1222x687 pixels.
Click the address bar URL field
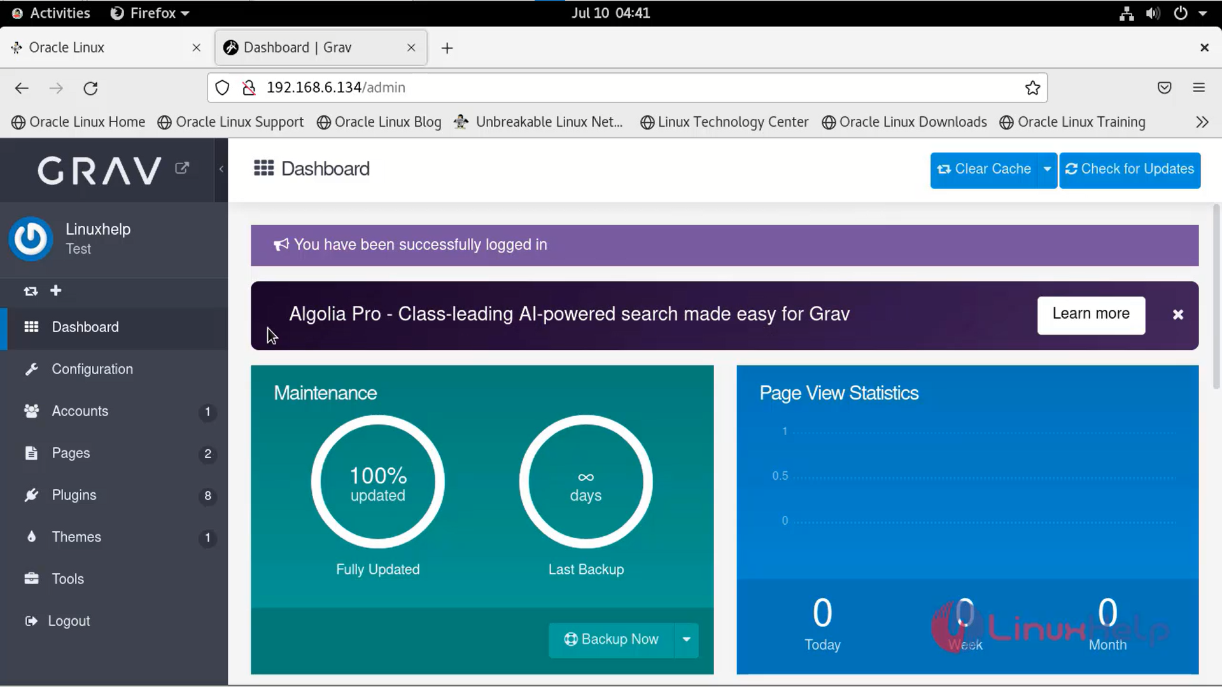click(x=627, y=88)
